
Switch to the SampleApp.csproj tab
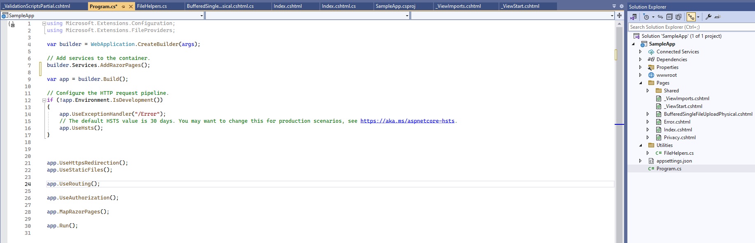click(x=395, y=6)
